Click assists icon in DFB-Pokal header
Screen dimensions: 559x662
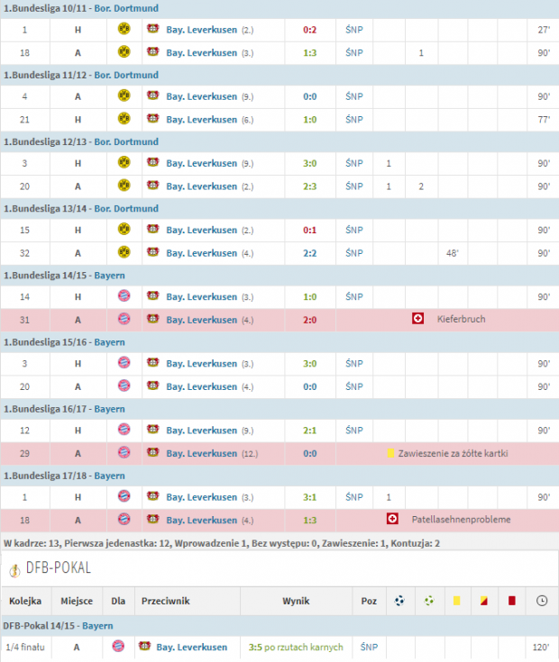[429, 601]
